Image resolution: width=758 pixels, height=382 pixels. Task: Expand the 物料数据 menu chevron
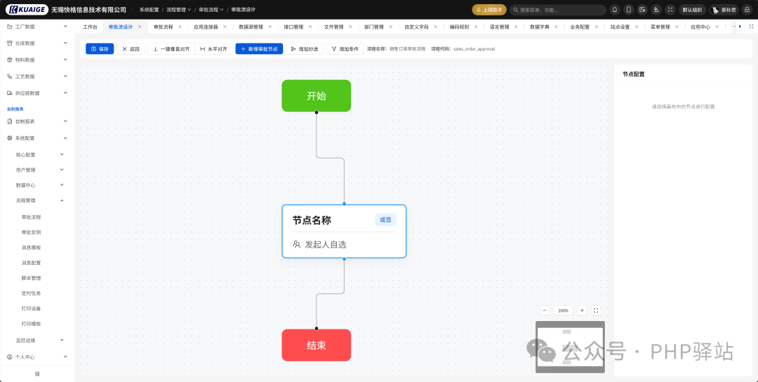click(65, 60)
